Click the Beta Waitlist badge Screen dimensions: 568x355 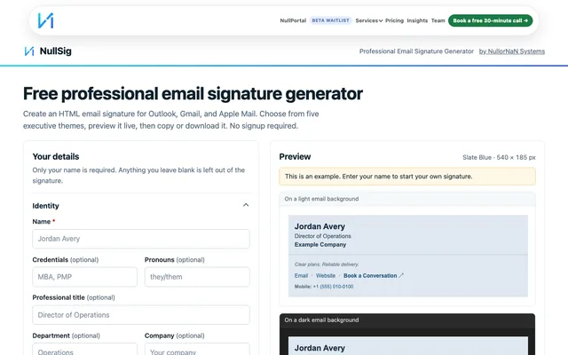tap(330, 20)
